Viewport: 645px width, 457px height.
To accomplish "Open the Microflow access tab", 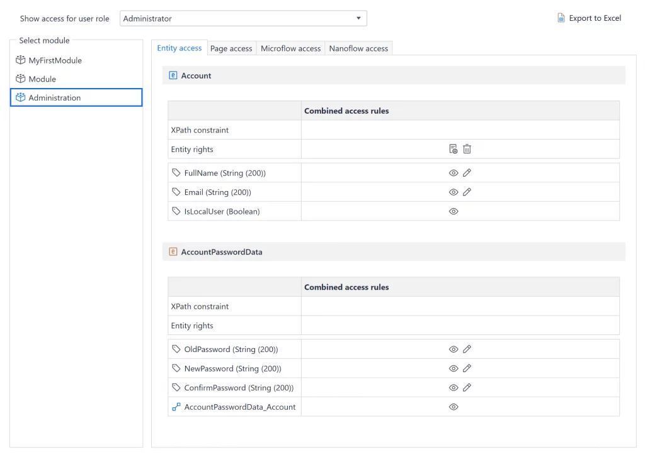I will click(x=290, y=48).
